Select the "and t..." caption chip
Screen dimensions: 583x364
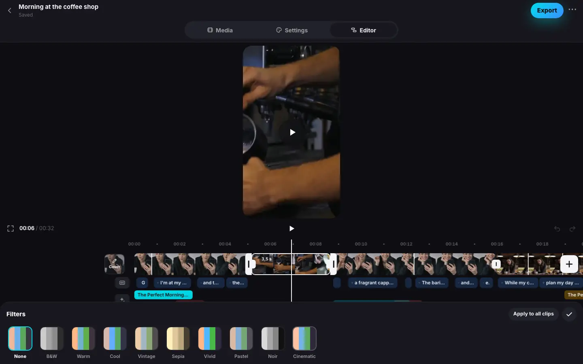pos(211,283)
